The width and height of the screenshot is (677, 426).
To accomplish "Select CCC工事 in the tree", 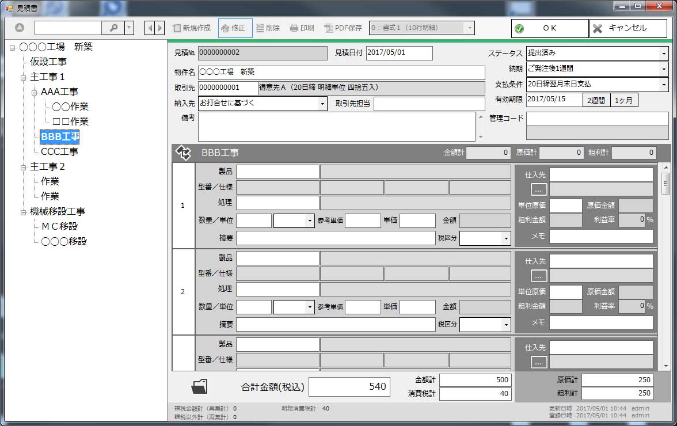I will [59, 151].
